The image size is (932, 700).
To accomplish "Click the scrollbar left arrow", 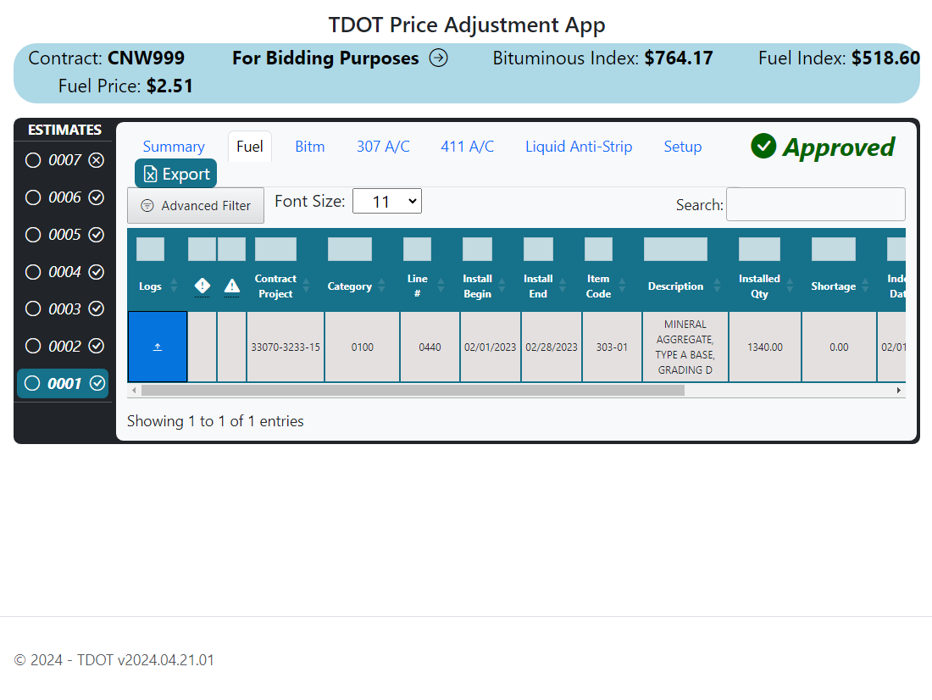I will pyautogui.click(x=135, y=390).
